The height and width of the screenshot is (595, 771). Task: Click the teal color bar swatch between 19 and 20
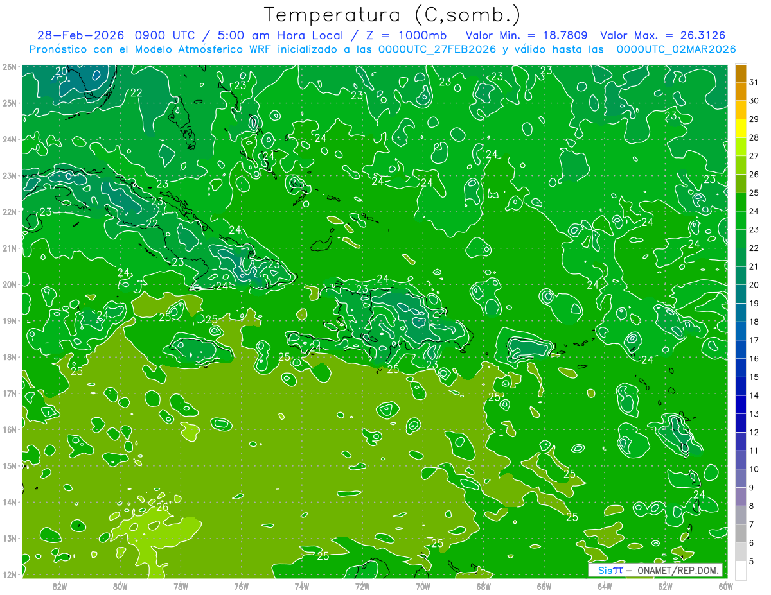(x=741, y=294)
